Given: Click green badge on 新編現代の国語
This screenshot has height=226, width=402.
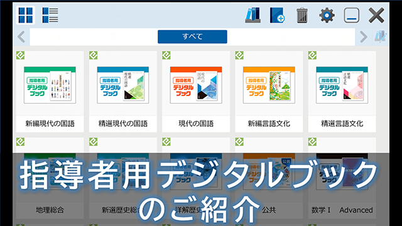Looking at the screenshot, I should [21, 55].
